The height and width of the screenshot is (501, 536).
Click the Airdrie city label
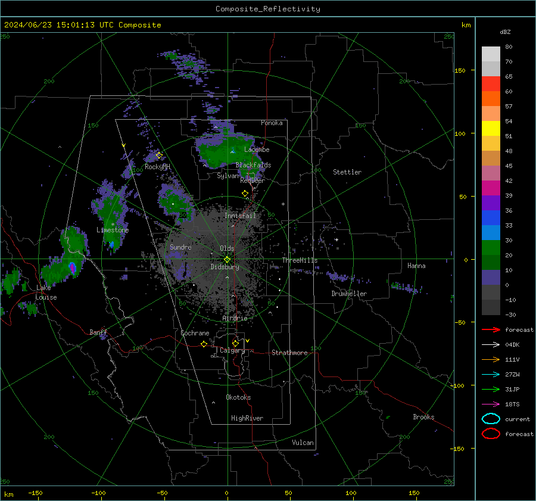pyautogui.click(x=235, y=318)
